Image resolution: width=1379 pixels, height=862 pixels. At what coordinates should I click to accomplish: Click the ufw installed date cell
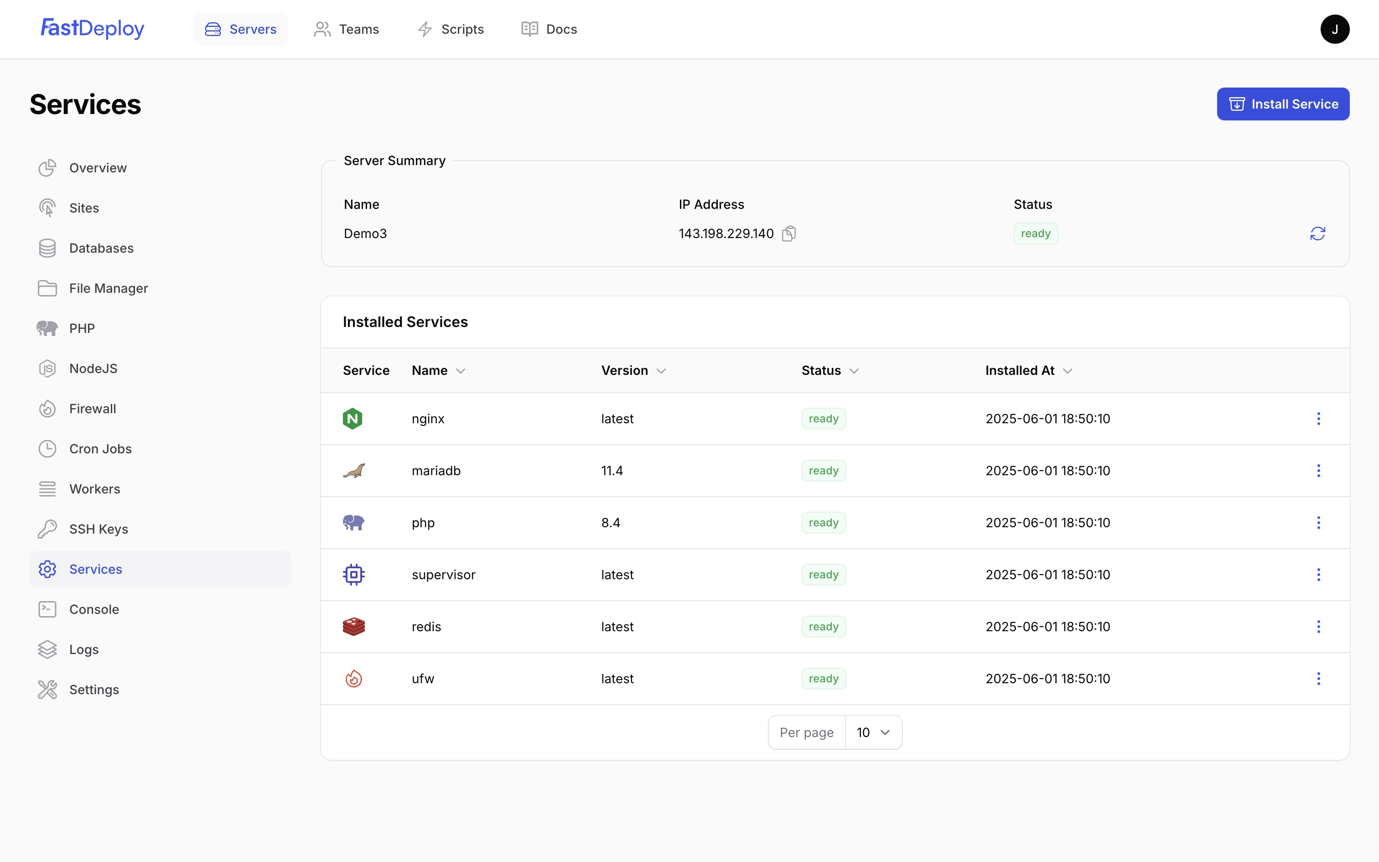tap(1048, 679)
